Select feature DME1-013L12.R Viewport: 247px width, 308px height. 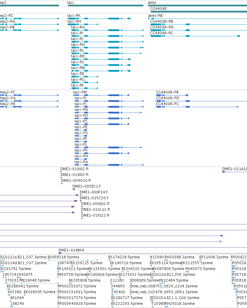tap(82, 212)
